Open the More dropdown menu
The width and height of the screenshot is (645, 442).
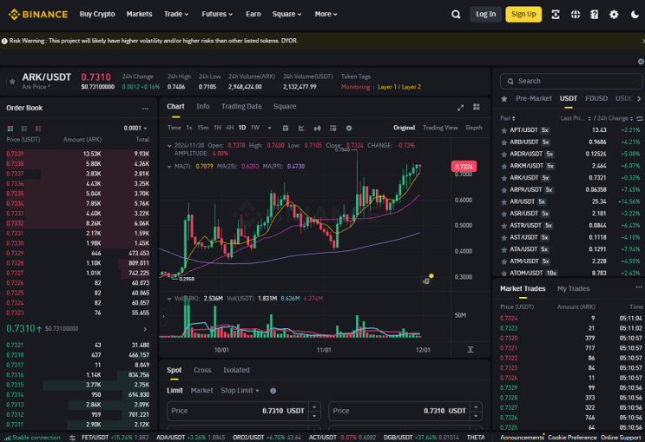coord(326,15)
